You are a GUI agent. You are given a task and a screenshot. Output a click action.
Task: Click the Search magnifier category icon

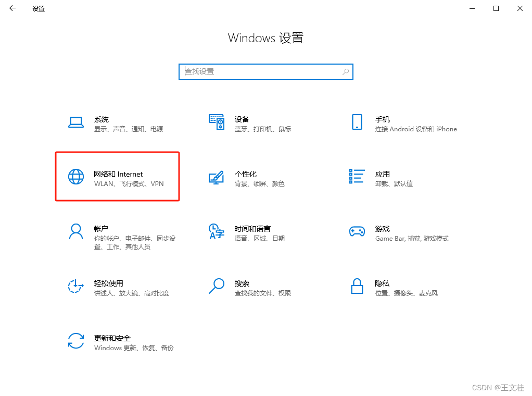tap(217, 286)
